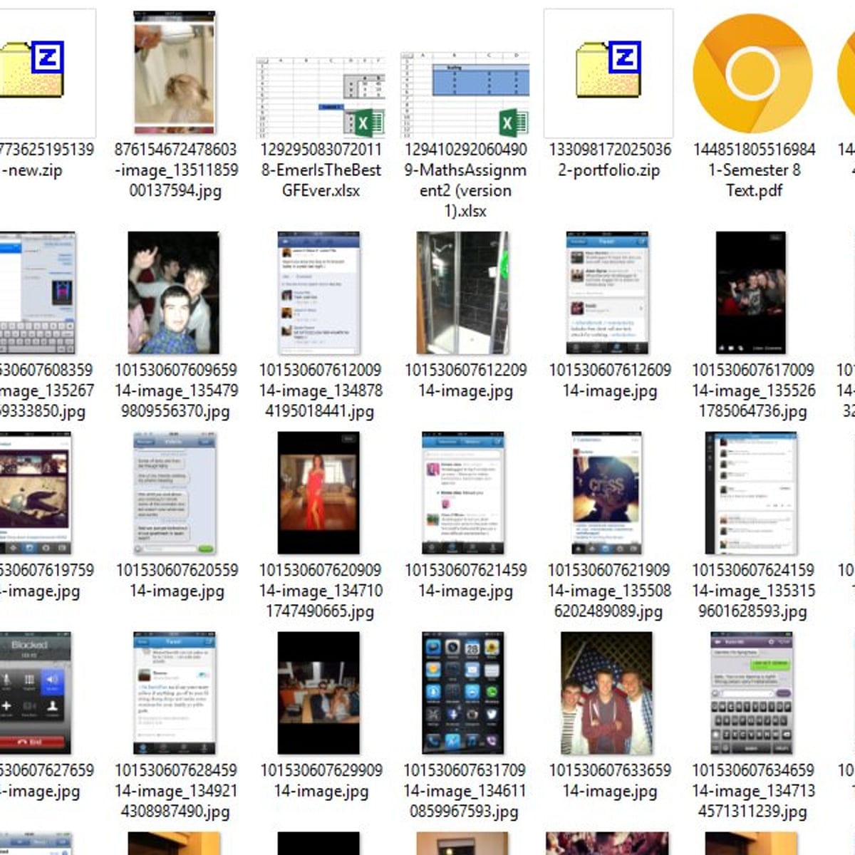Select Facebook comments screenshot 10153060761200914

(318, 293)
